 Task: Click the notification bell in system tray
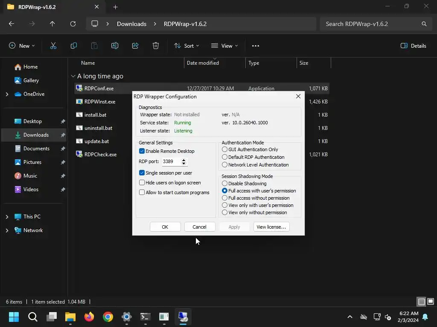(425, 317)
